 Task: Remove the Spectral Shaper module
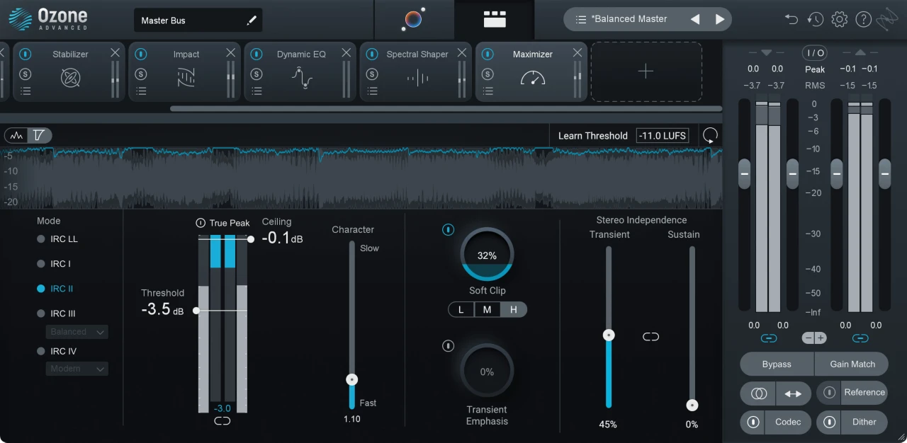[462, 53]
